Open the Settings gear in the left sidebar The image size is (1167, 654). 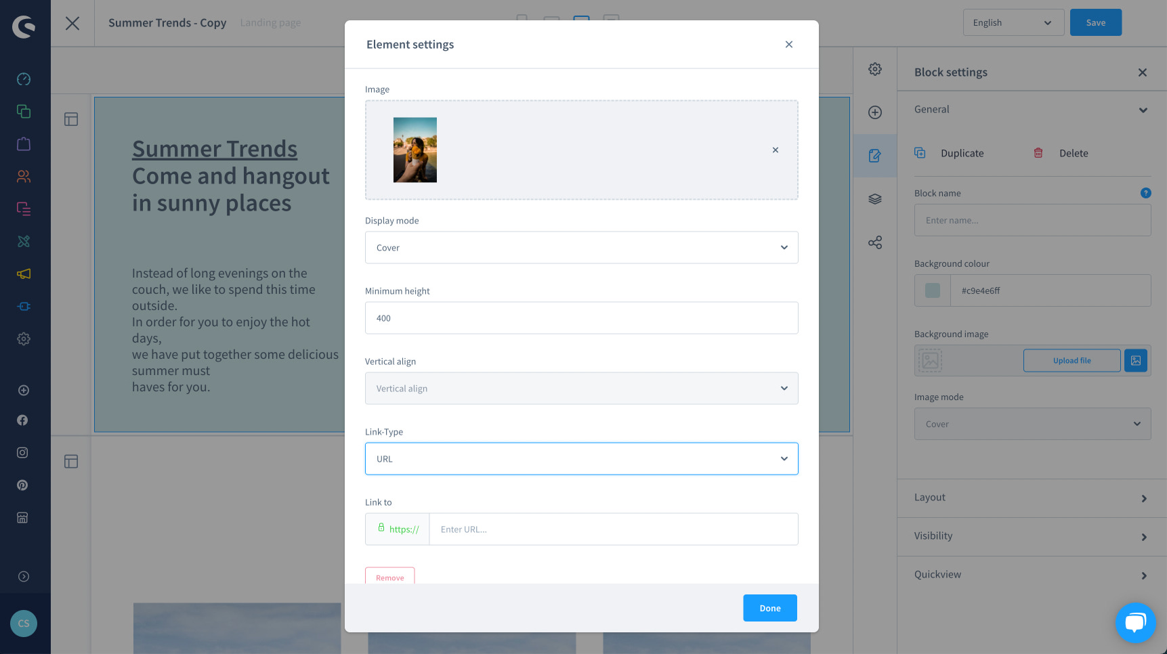(x=24, y=339)
